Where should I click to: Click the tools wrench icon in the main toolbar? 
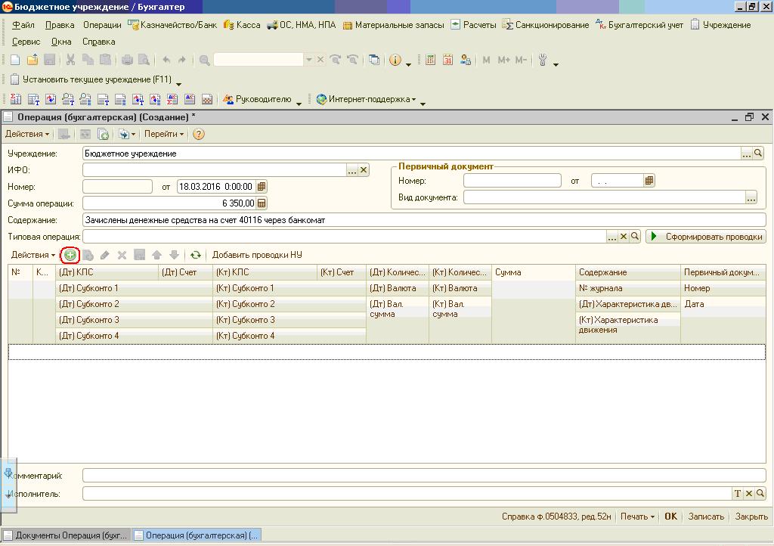coord(543,60)
